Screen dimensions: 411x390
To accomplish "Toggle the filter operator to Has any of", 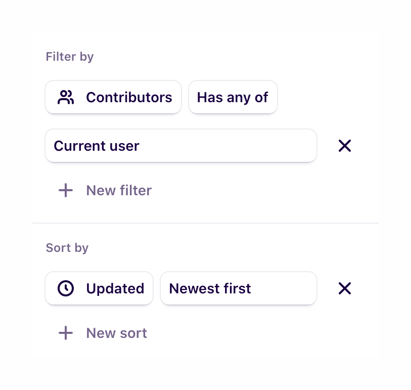I will [233, 97].
